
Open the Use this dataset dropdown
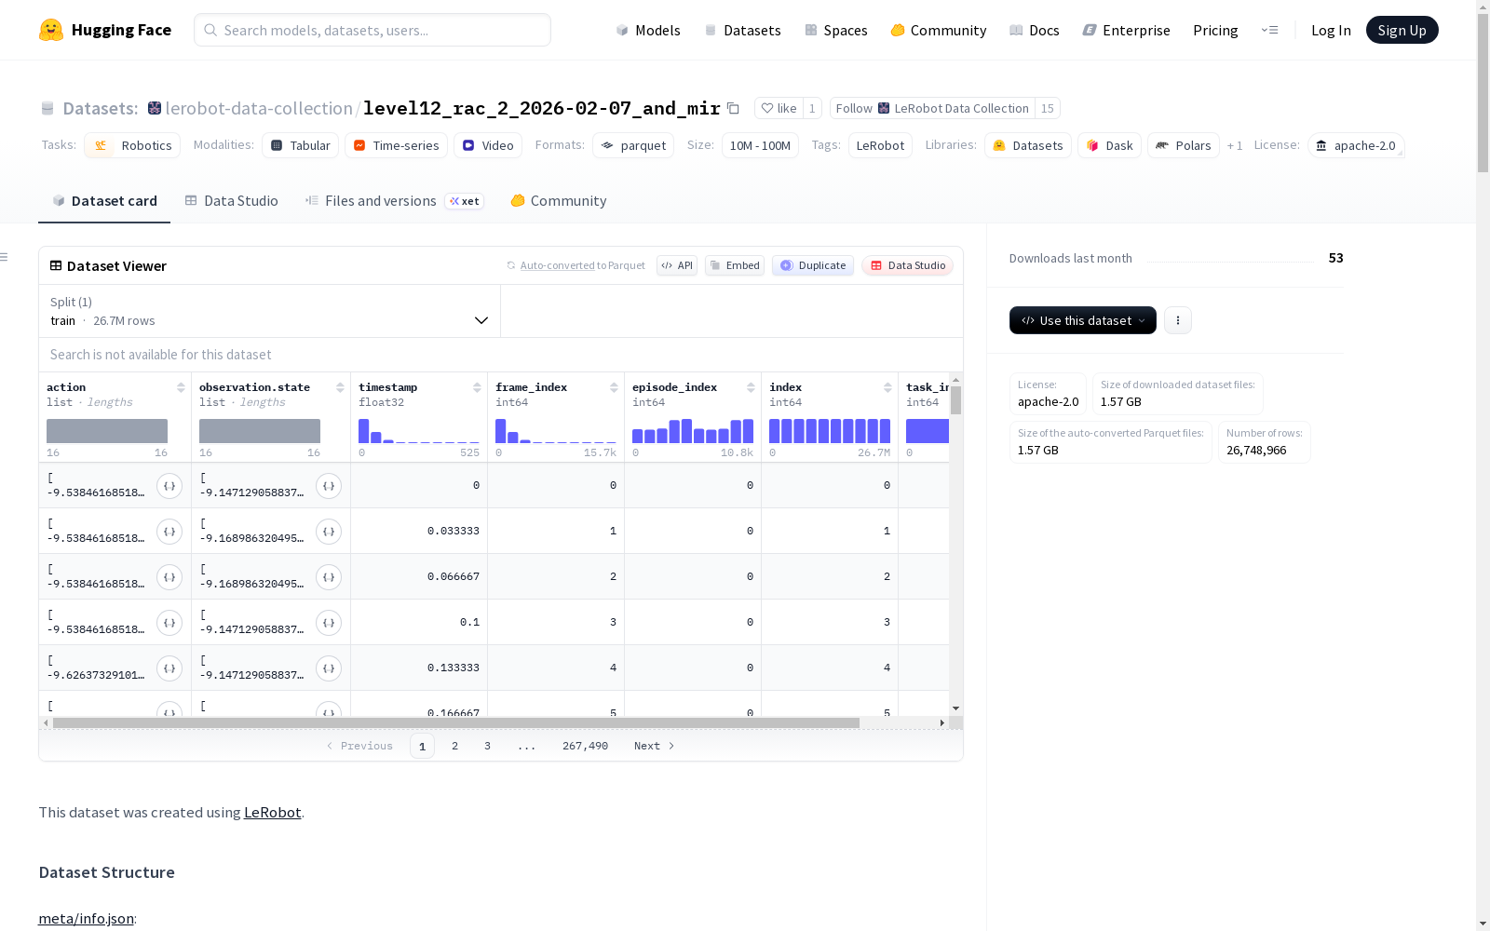(1083, 320)
